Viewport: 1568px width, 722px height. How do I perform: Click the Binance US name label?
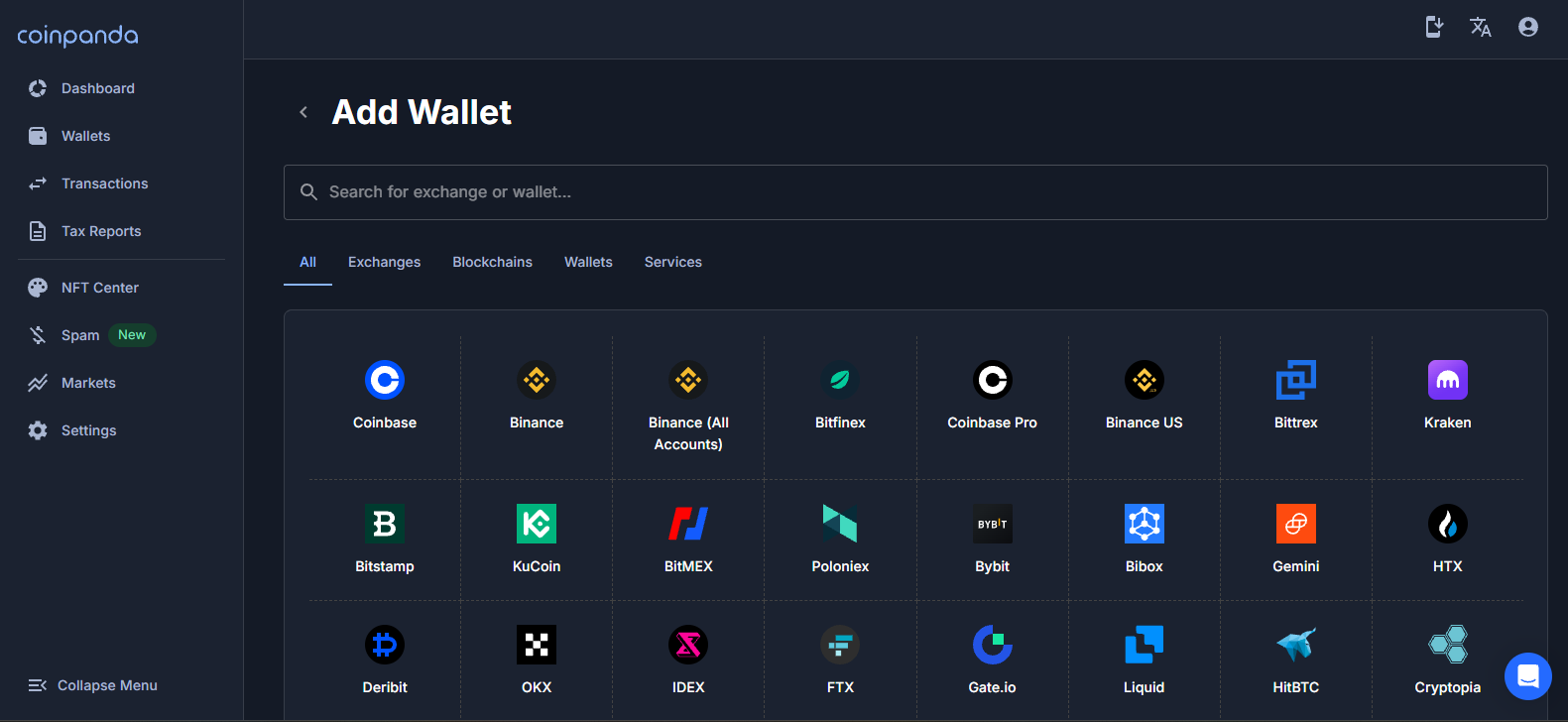click(1145, 422)
